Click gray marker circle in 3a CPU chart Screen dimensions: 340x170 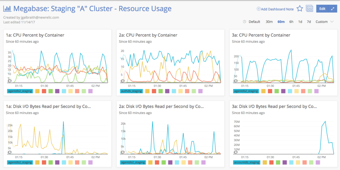click(x=235, y=81)
